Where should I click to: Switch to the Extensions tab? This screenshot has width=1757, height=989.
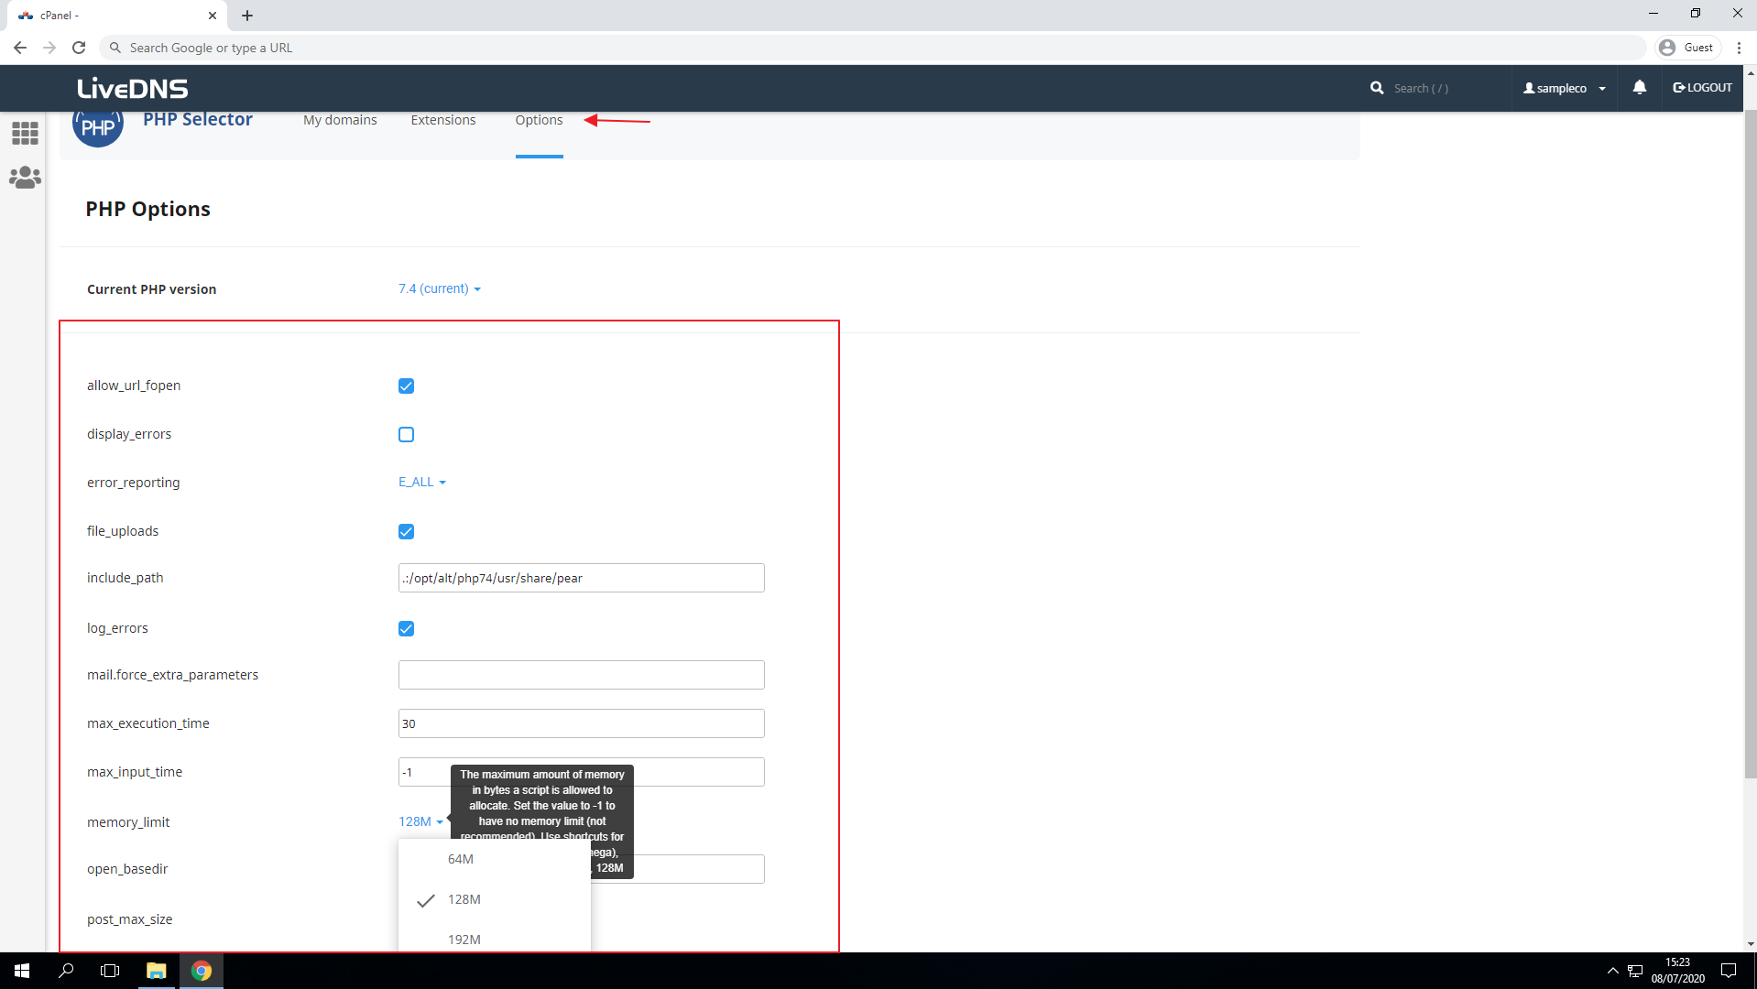tap(443, 120)
